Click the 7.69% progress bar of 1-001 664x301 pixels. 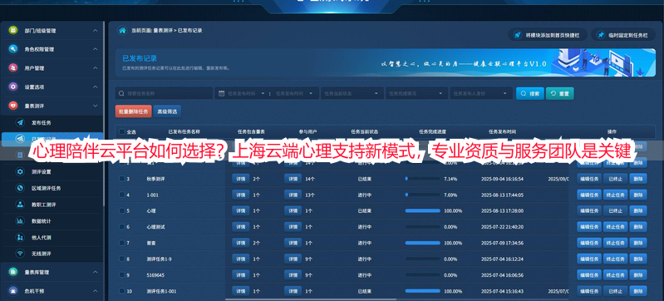tap(423, 195)
